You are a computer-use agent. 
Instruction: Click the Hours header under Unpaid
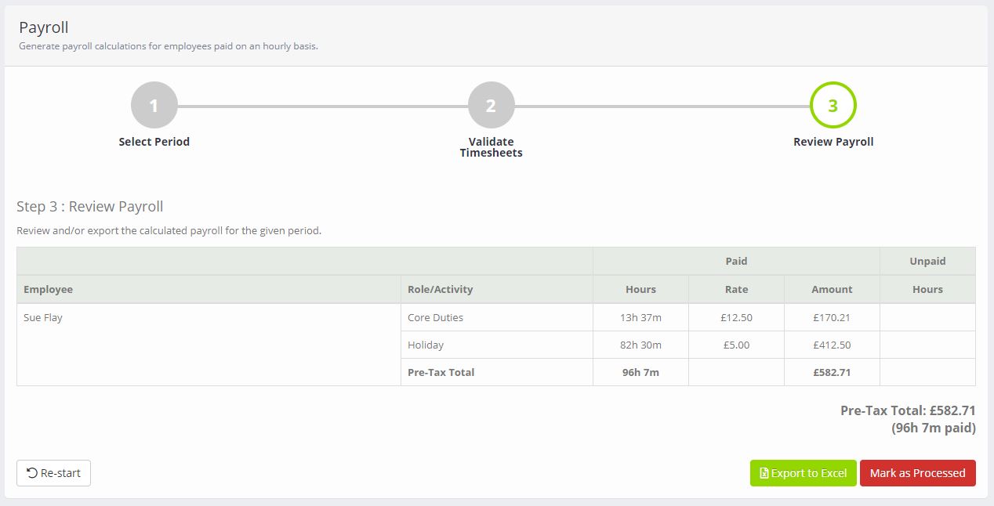pyautogui.click(x=927, y=289)
